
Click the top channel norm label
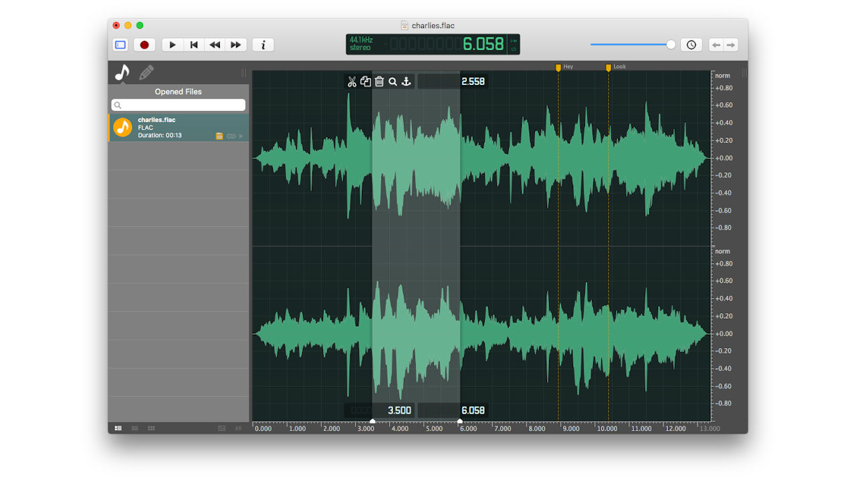(722, 75)
